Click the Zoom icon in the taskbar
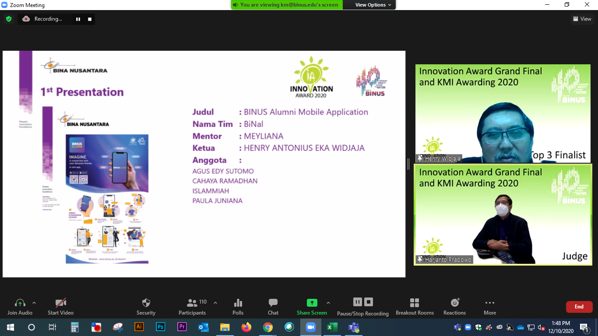598x336 pixels. click(x=311, y=327)
